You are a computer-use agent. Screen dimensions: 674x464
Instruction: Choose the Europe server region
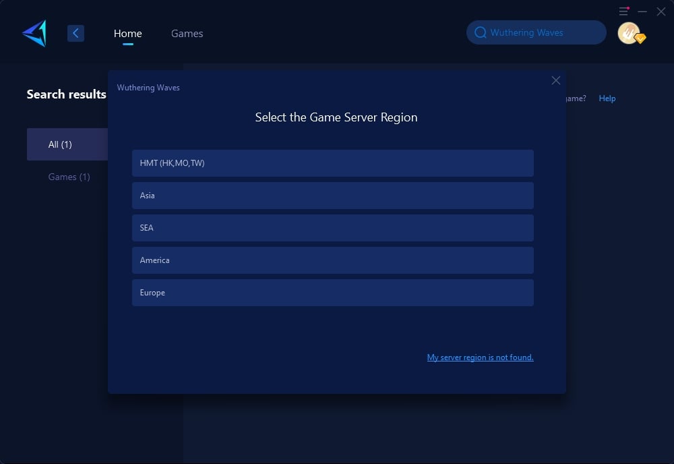[x=333, y=293]
